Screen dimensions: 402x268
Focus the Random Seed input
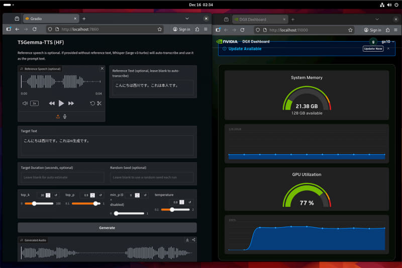(152, 177)
